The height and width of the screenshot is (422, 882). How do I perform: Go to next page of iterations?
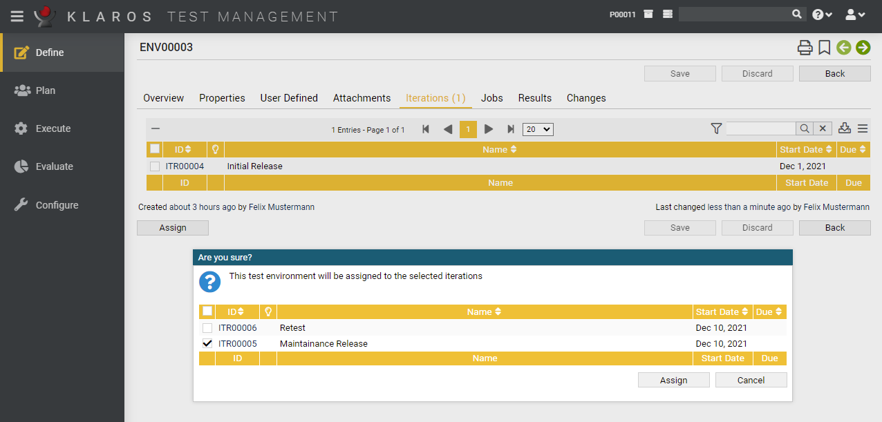point(489,129)
